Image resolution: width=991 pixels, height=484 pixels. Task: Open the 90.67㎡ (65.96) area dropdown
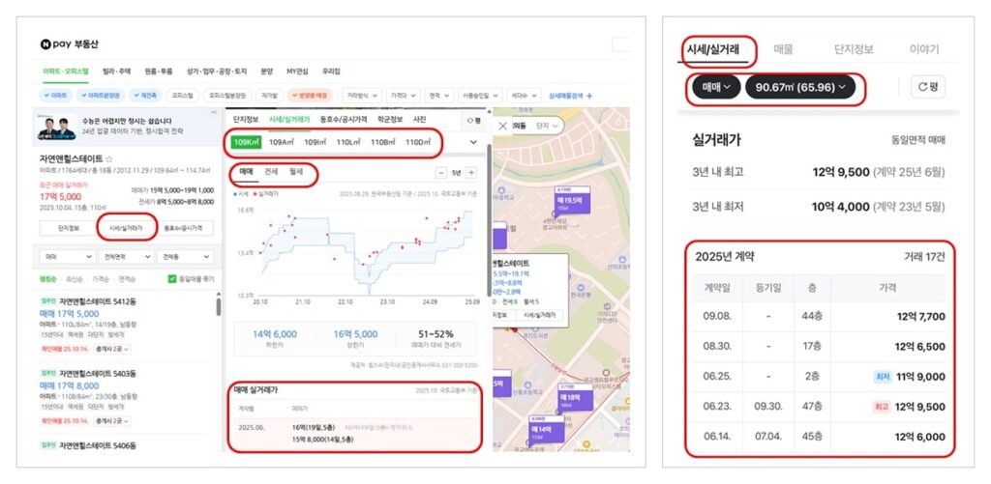click(799, 87)
